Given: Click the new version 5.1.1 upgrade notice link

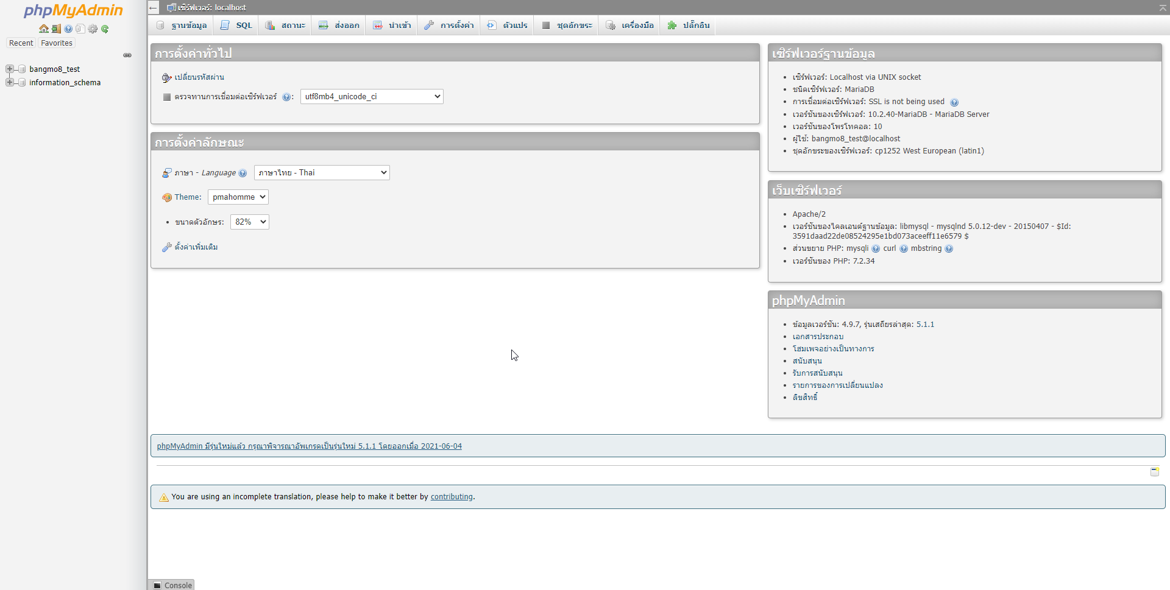Looking at the screenshot, I should (x=310, y=446).
